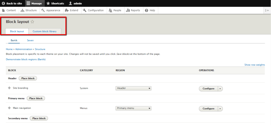Click the toolbar orientation toggle icon
Image resolution: width=271 pixels, height=125 pixels.
tap(267, 10)
